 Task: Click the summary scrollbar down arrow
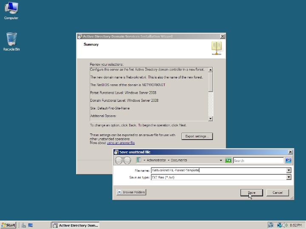210,118
